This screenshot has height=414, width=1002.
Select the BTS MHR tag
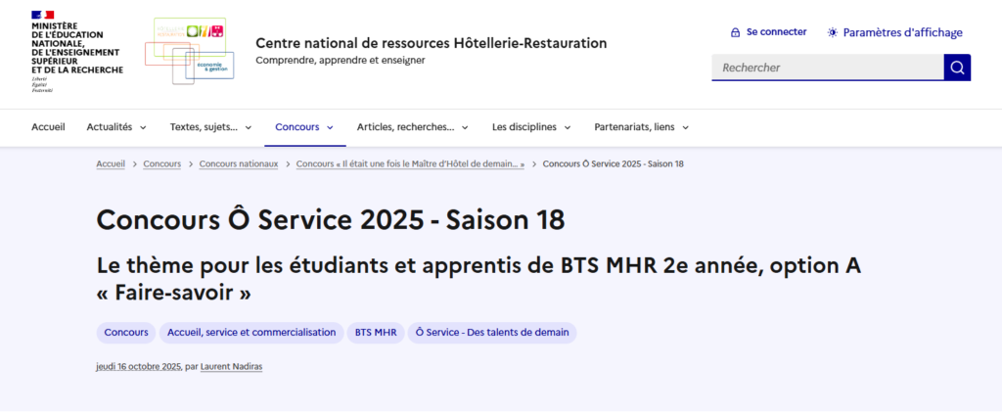click(x=375, y=333)
